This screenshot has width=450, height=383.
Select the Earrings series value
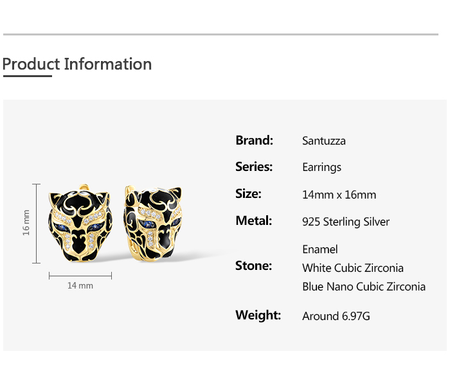point(321,167)
